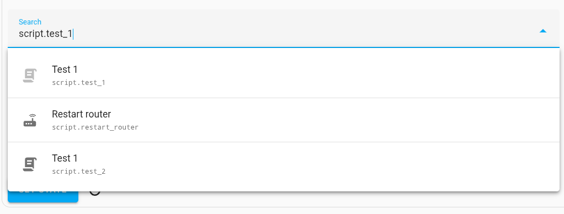Image resolution: width=564 pixels, height=214 pixels.
Task: Click the blue Search label
Action: point(30,22)
